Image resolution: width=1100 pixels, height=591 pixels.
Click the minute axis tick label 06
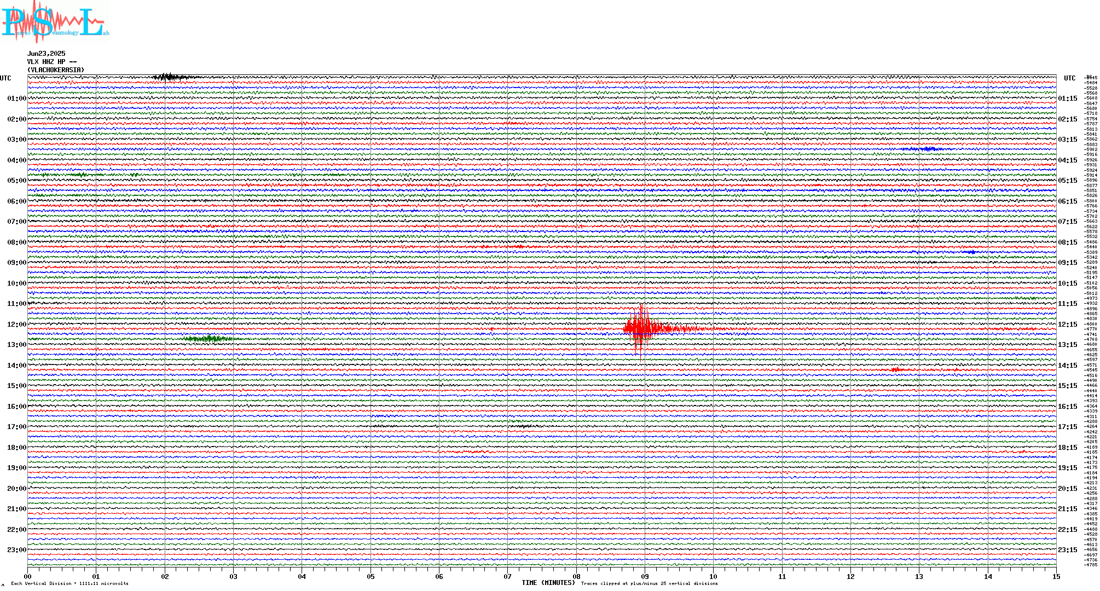point(439,576)
